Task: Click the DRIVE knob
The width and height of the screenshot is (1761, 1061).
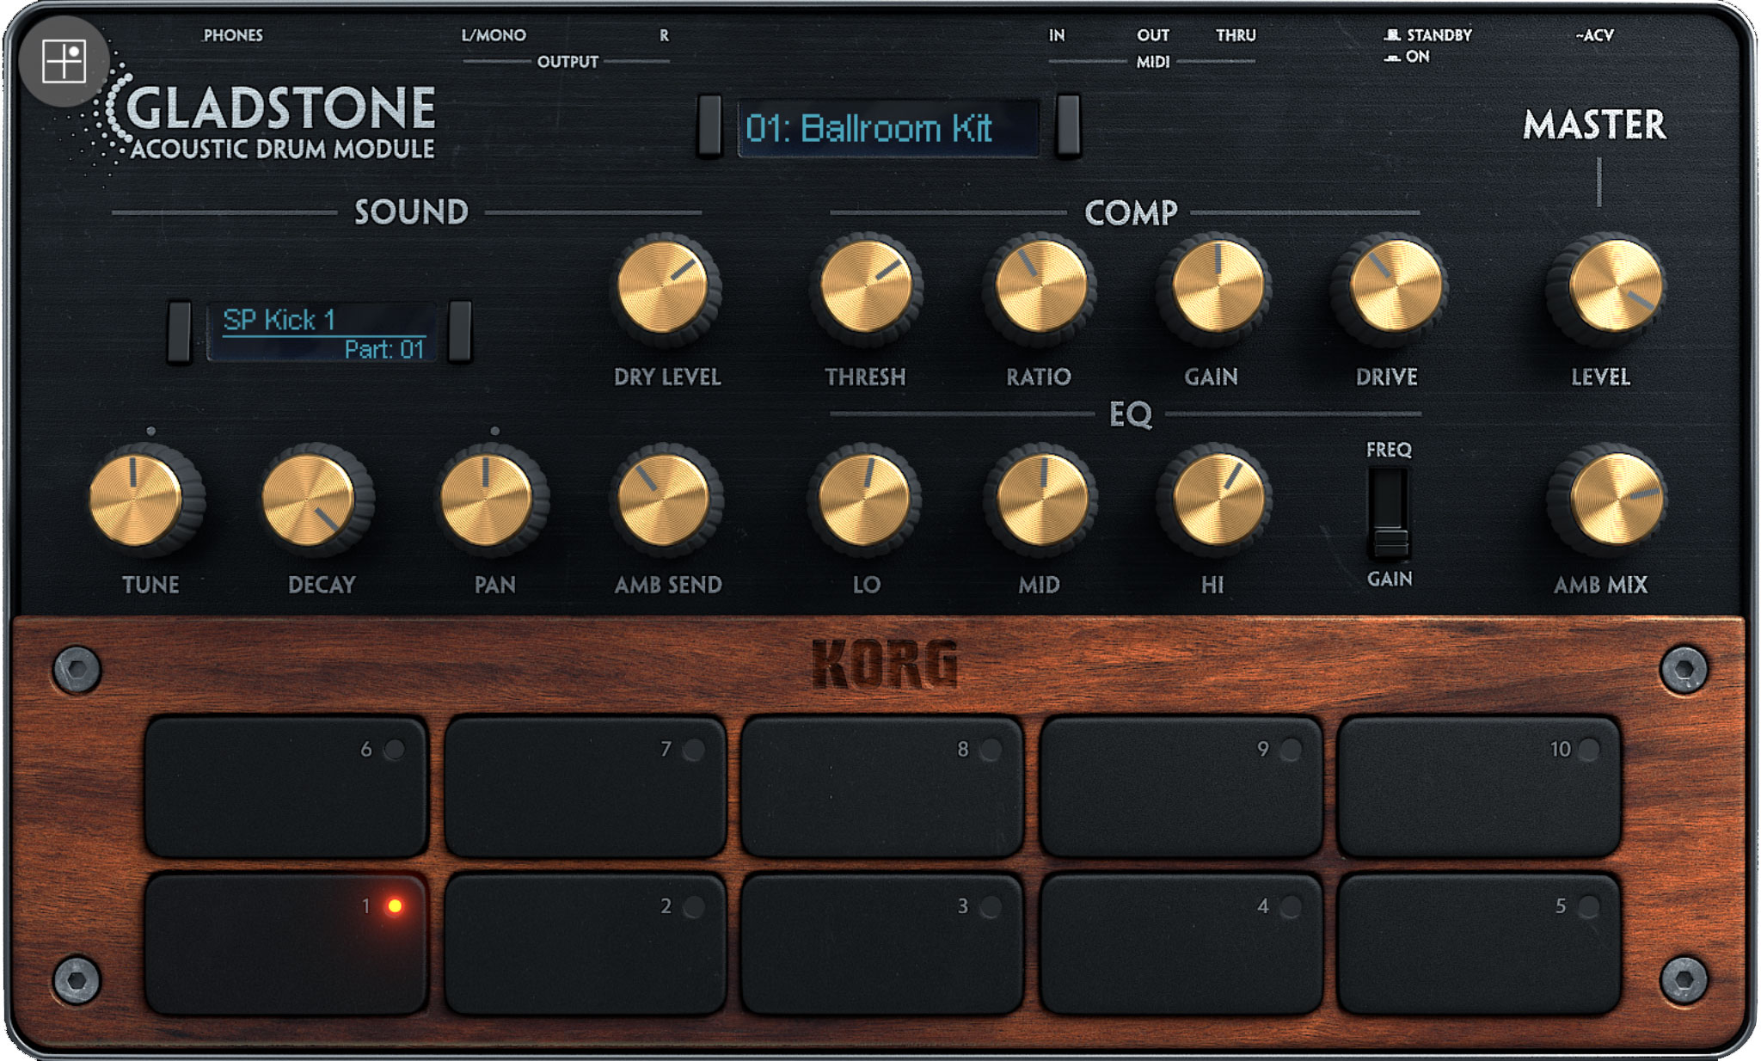Action: pyautogui.click(x=1391, y=288)
